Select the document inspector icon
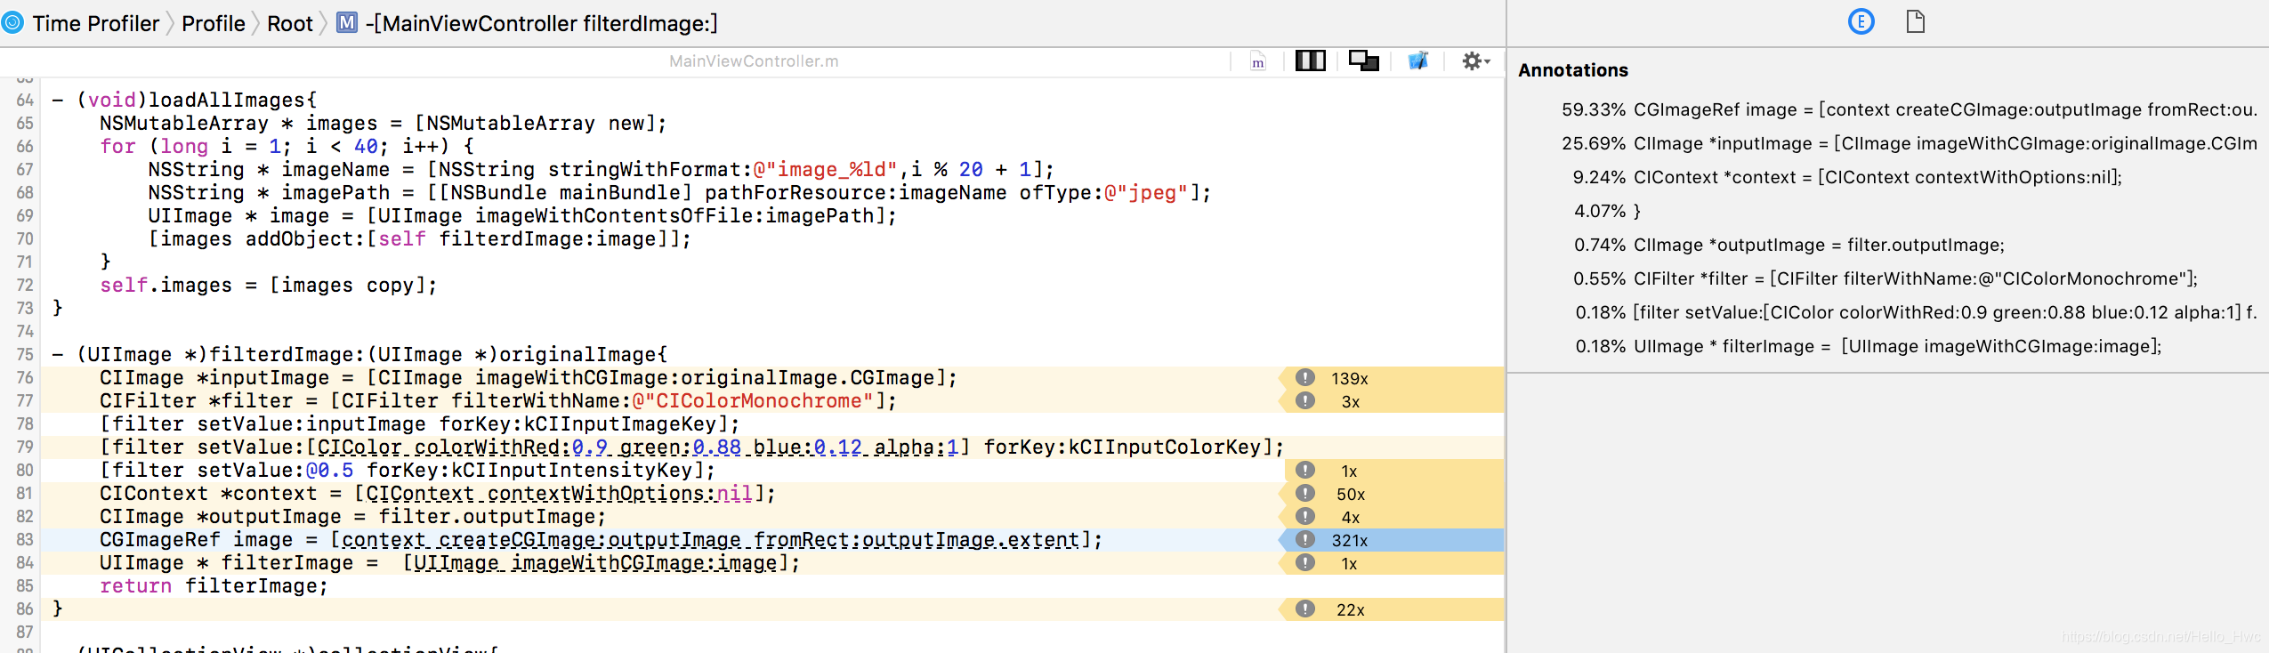This screenshot has height=653, width=2269. pos(1916,21)
